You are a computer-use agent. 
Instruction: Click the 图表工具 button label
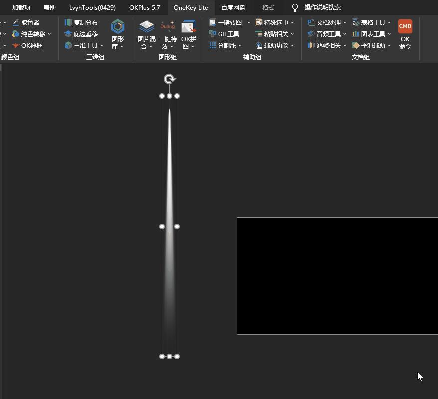click(373, 34)
